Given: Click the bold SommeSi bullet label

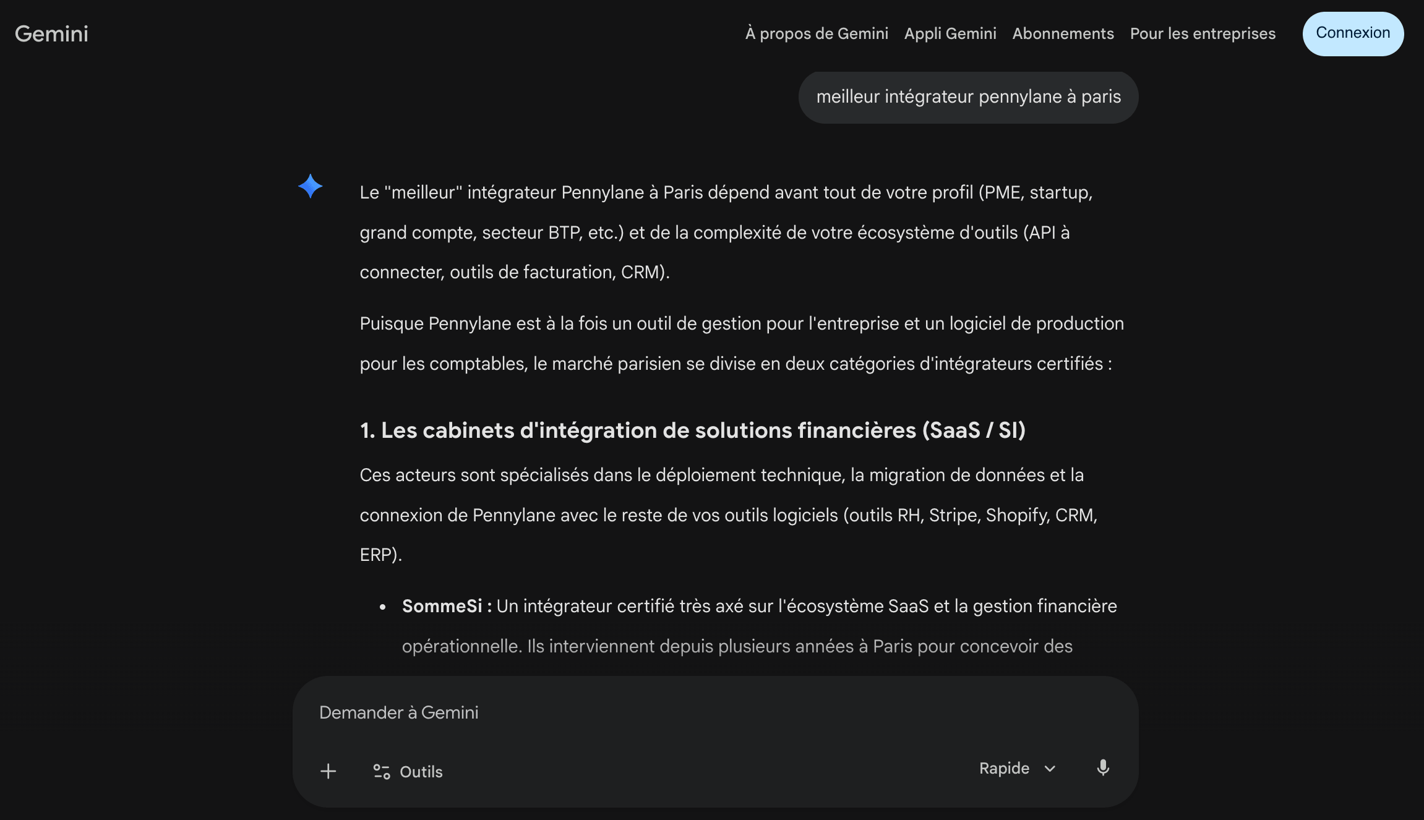Looking at the screenshot, I should click(447, 606).
